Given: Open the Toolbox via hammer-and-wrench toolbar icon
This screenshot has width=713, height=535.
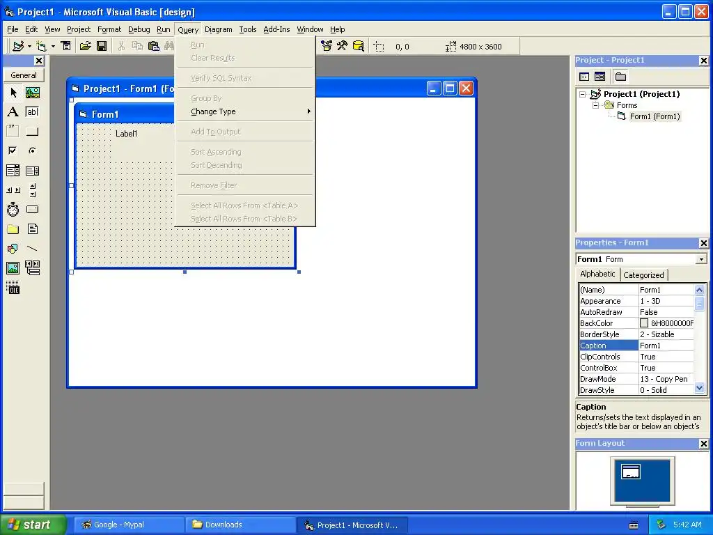Looking at the screenshot, I should tap(343, 46).
